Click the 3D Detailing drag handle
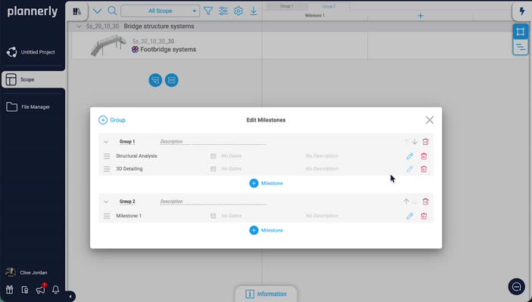 [107, 169]
